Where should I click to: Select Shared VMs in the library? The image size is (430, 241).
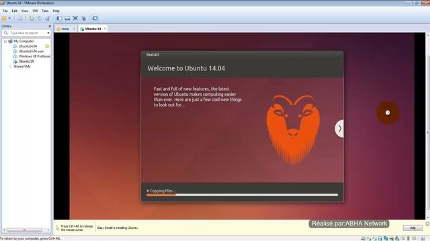[x=22, y=66]
